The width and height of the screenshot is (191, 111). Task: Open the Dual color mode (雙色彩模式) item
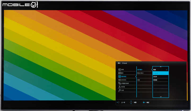tap(144, 73)
